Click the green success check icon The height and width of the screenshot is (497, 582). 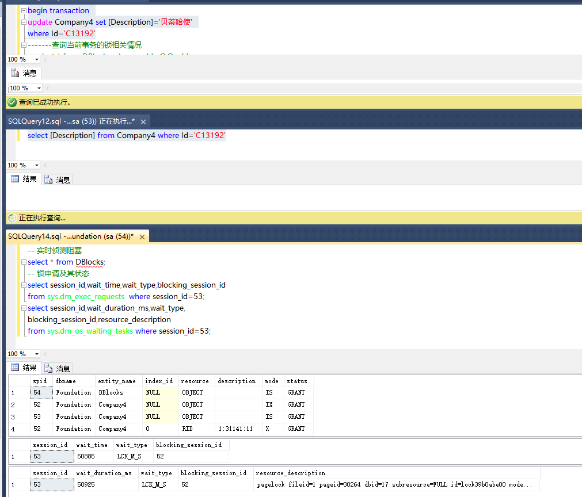[x=12, y=102]
